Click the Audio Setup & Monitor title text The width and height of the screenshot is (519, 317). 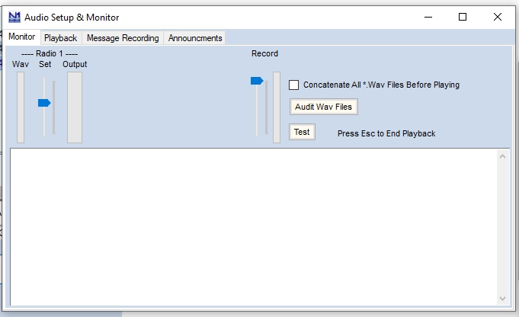click(72, 17)
